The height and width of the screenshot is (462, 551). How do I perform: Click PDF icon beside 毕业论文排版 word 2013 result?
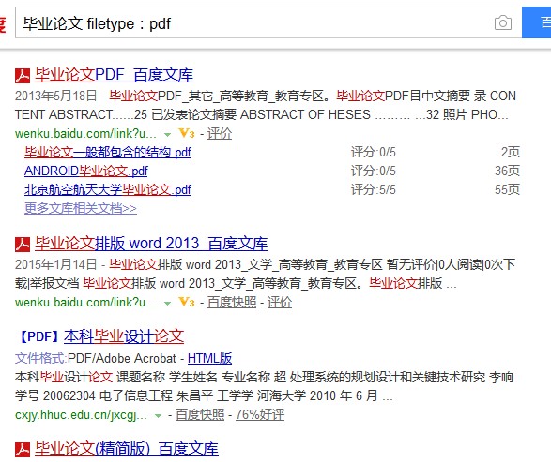pos(23,245)
